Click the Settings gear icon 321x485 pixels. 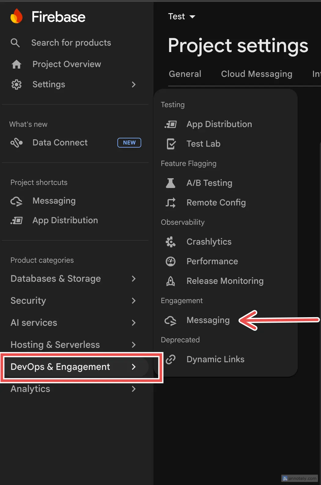pyautogui.click(x=17, y=85)
